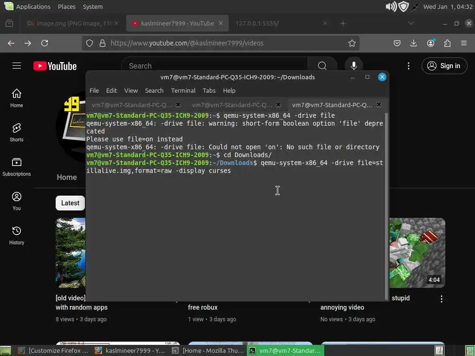Open System menu in top panel
This screenshot has height=356, width=475.
[93, 6]
